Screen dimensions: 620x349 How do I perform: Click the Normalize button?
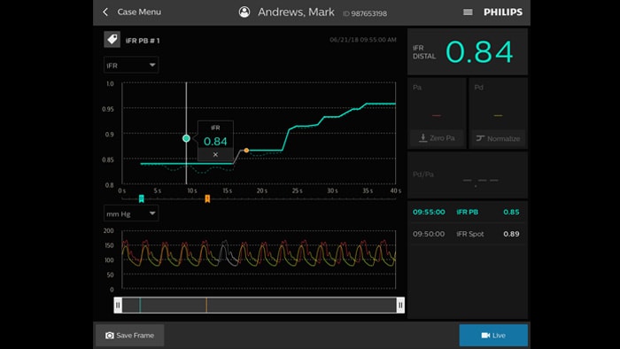[498, 138]
